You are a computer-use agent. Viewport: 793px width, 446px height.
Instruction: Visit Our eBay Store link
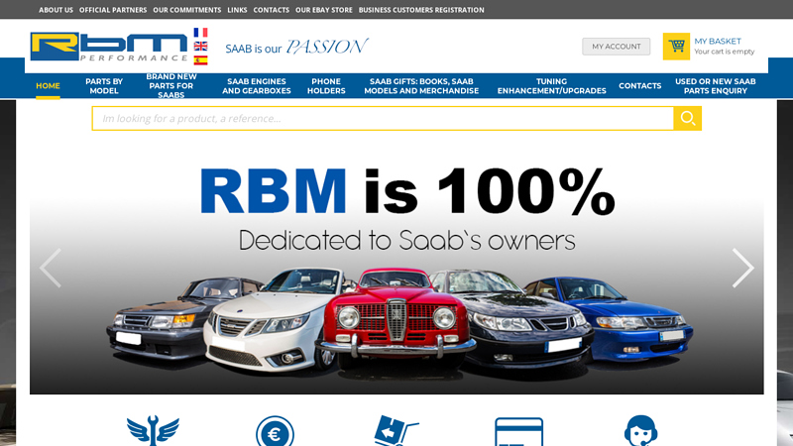pos(324,10)
